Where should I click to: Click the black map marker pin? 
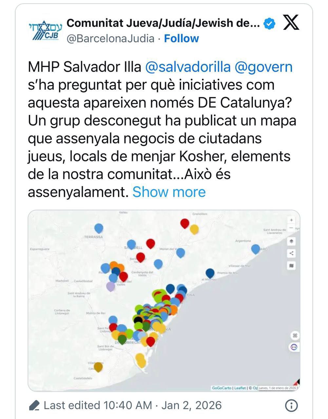(138, 319)
